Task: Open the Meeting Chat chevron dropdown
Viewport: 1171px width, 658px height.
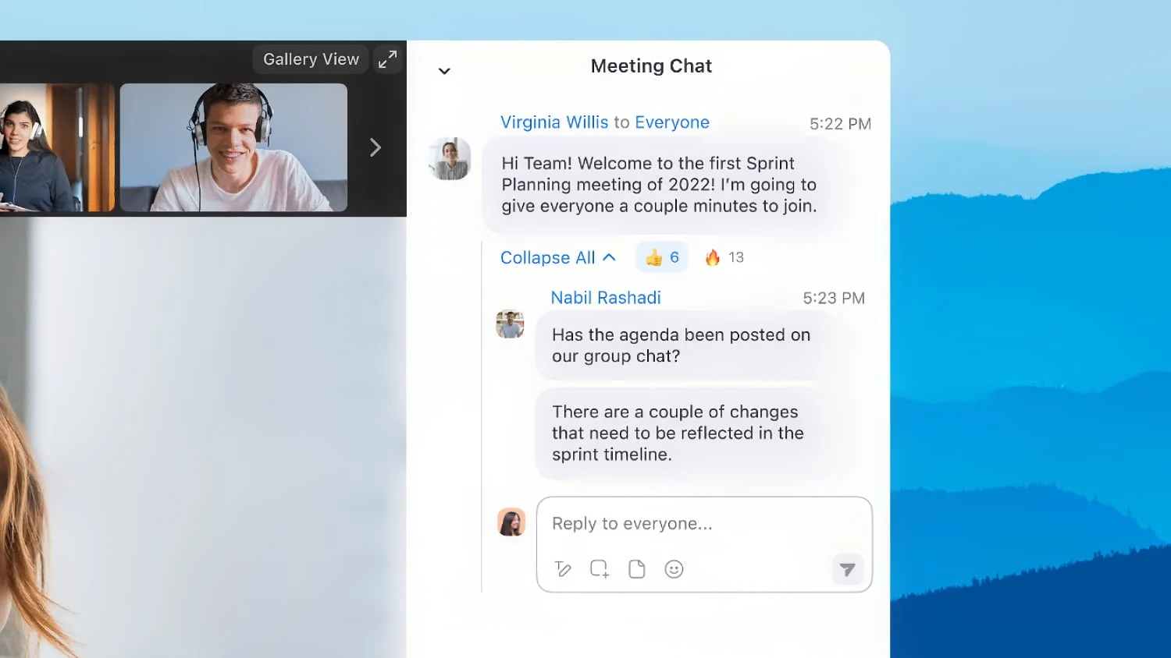Action: [x=444, y=71]
